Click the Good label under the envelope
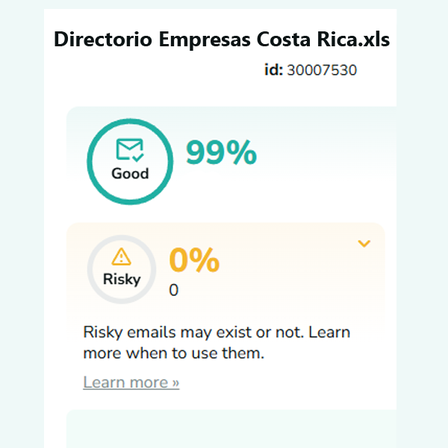 (x=130, y=174)
